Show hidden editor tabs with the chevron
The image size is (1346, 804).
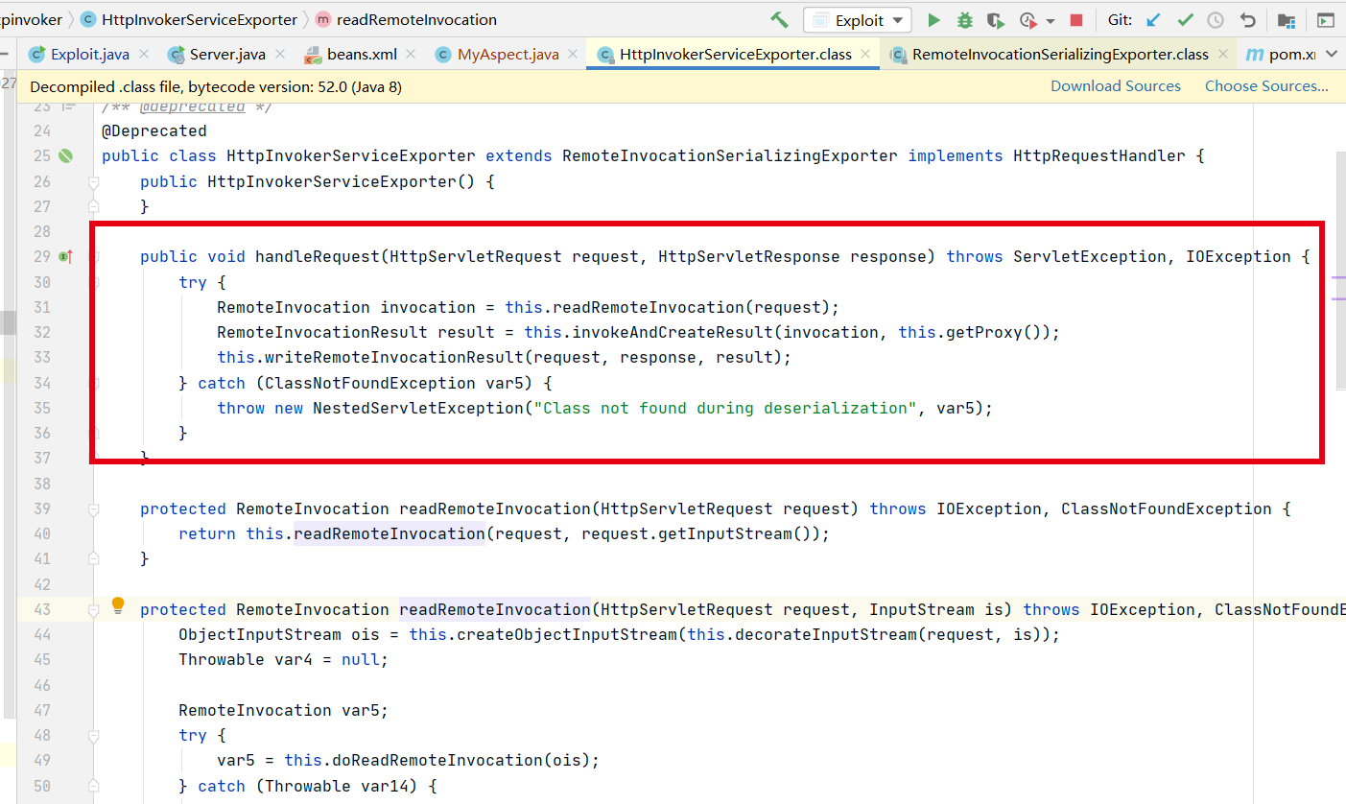1331,54
